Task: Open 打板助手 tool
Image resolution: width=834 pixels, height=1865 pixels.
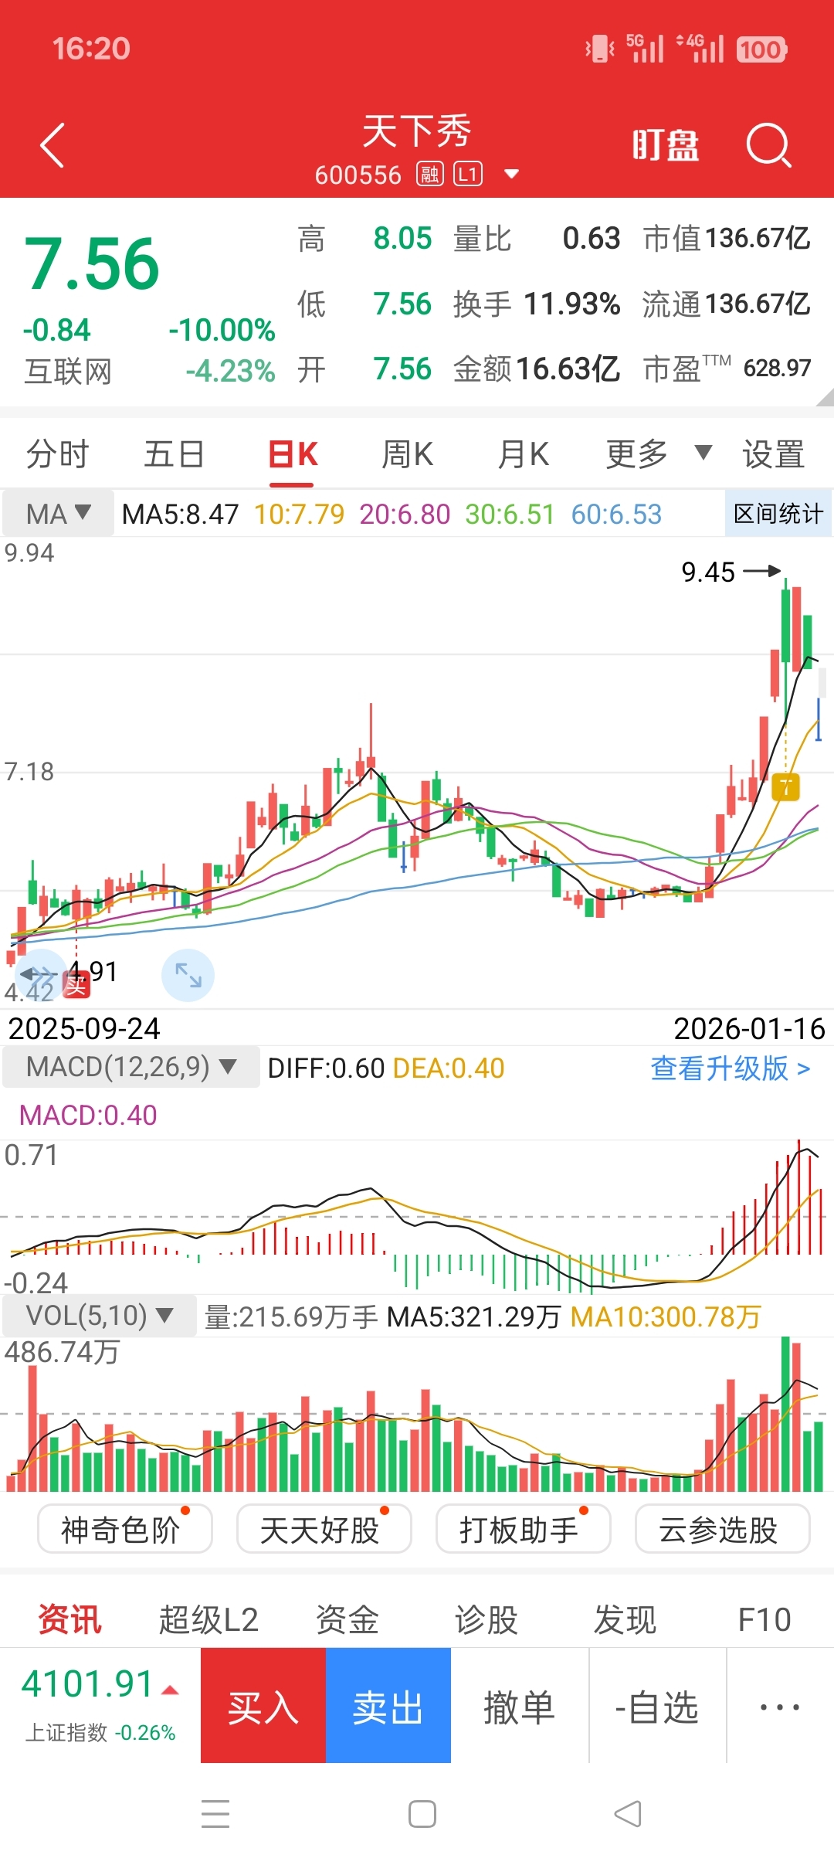Action: (523, 1529)
